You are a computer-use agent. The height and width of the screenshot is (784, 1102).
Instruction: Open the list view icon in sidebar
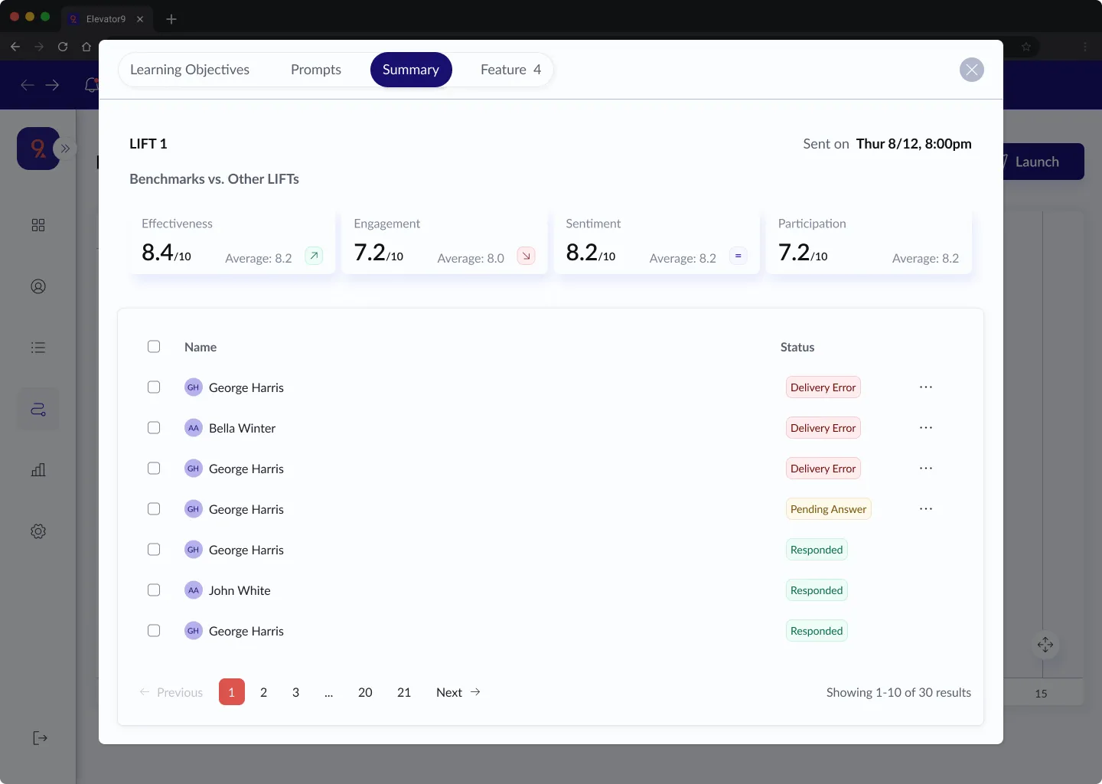(x=38, y=348)
